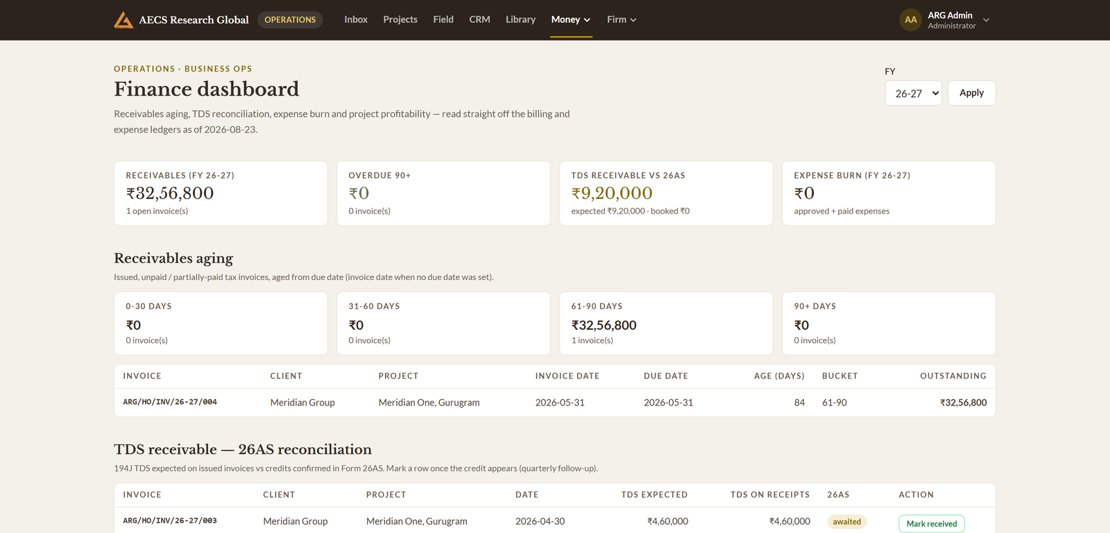Screen dimensions: 1110x533
Task: Click the AECS Research Global brand name
Action: pos(194,20)
